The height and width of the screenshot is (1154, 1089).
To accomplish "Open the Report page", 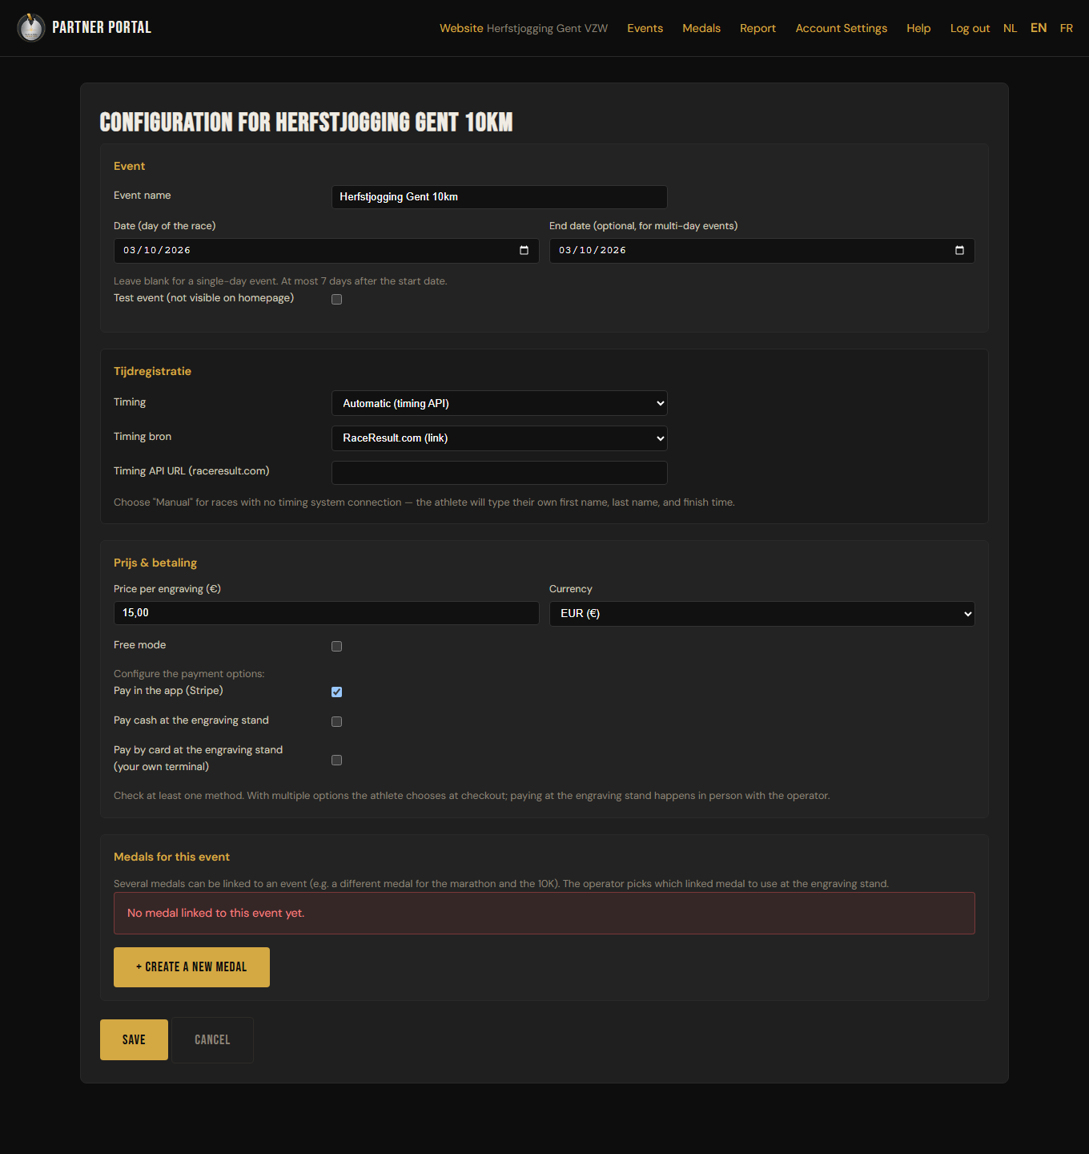I will pyautogui.click(x=758, y=28).
